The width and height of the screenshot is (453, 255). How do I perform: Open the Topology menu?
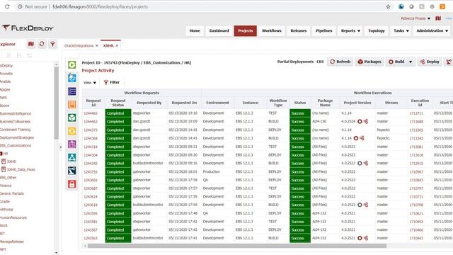[376, 30]
